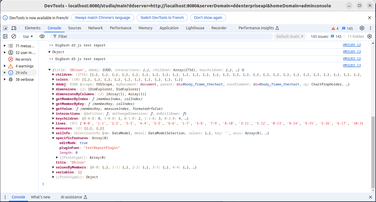Hide the console sidebar panel
The image size is (376, 202).
click(x=5, y=36)
